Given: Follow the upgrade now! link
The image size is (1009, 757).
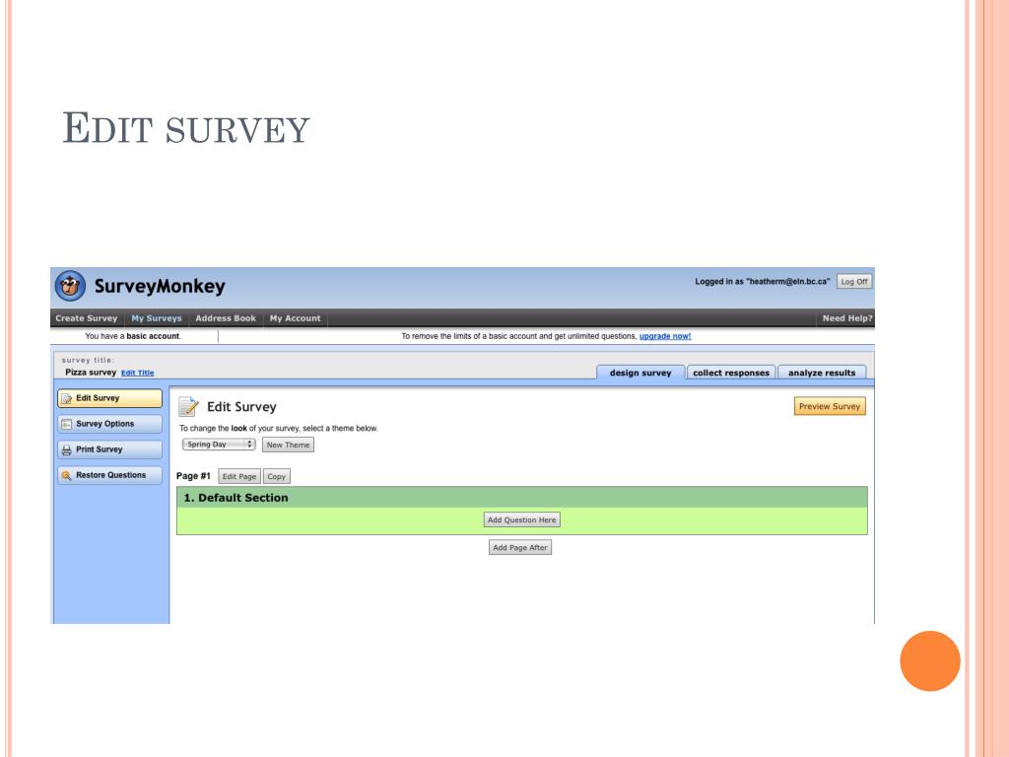Looking at the screenshot, I should point(665,337).
